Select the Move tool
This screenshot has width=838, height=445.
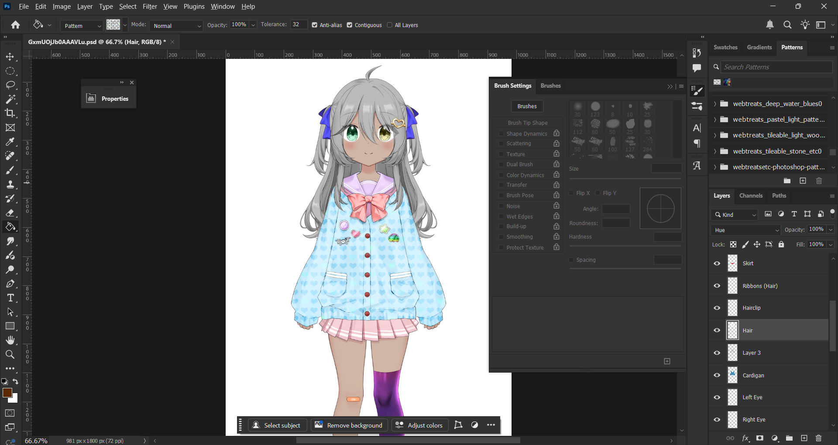(x=10, y=57)
